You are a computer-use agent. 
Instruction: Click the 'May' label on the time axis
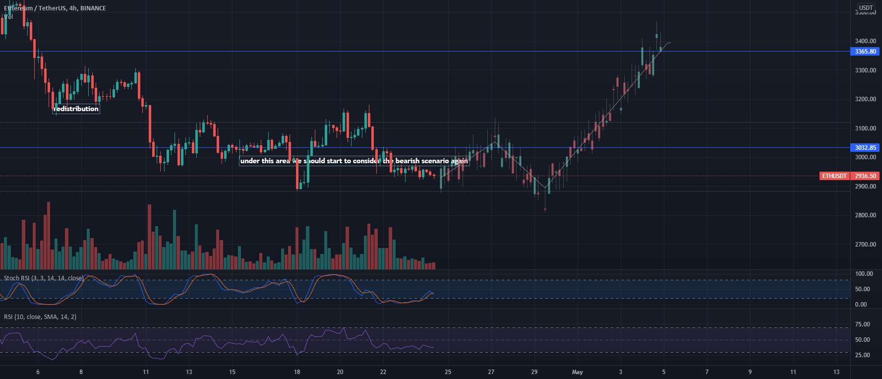point(578,372)
